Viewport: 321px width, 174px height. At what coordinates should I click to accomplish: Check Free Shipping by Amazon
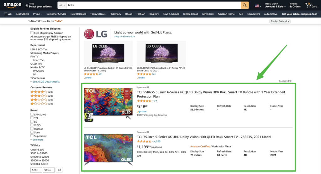click(x=32, y=33)
